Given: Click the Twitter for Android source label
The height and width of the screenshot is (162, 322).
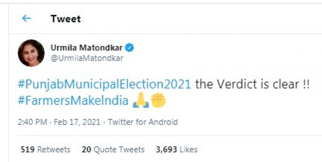Looking at the screenshot, I should point(143,122).
